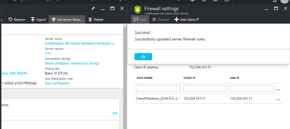Export the database using Export button
Image resolution: width=290 pixels, height=129 pixels.
(x=39, y=19)
